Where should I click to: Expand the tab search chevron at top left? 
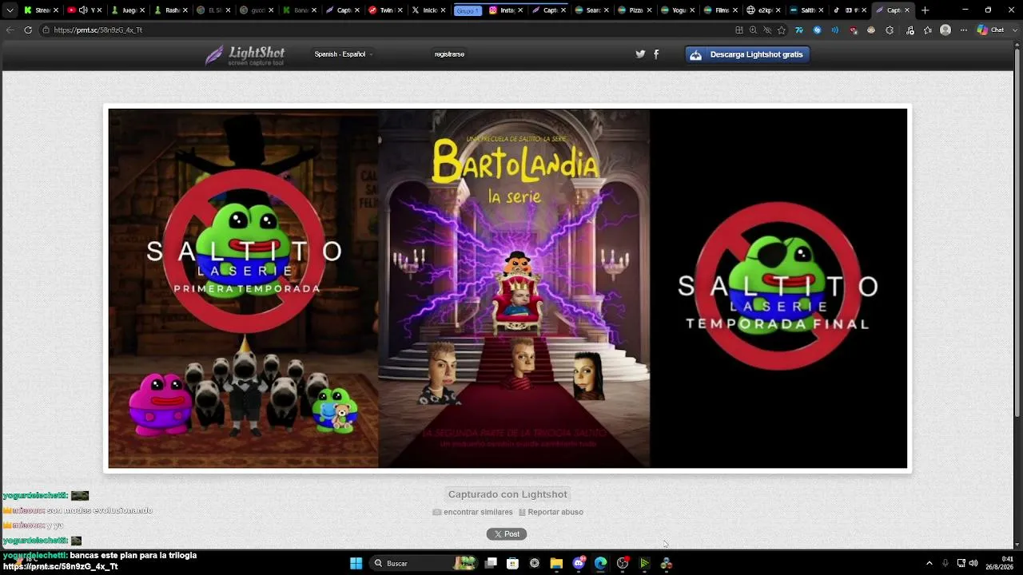click(x=10, y=10)
